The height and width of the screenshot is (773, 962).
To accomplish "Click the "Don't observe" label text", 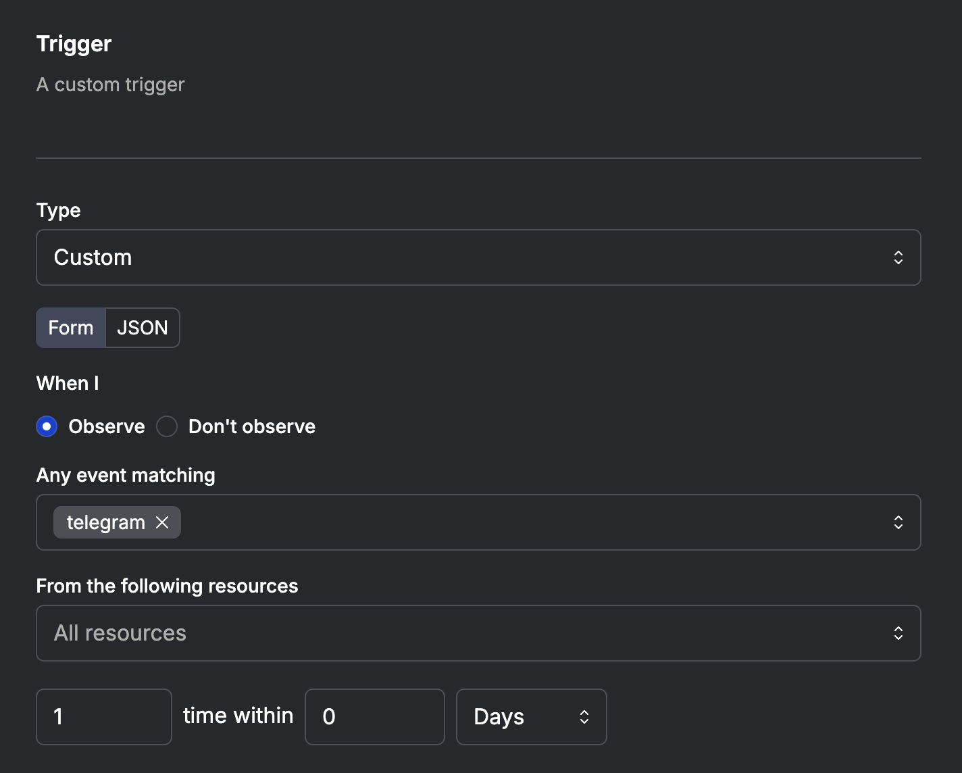I will [251, 426].
